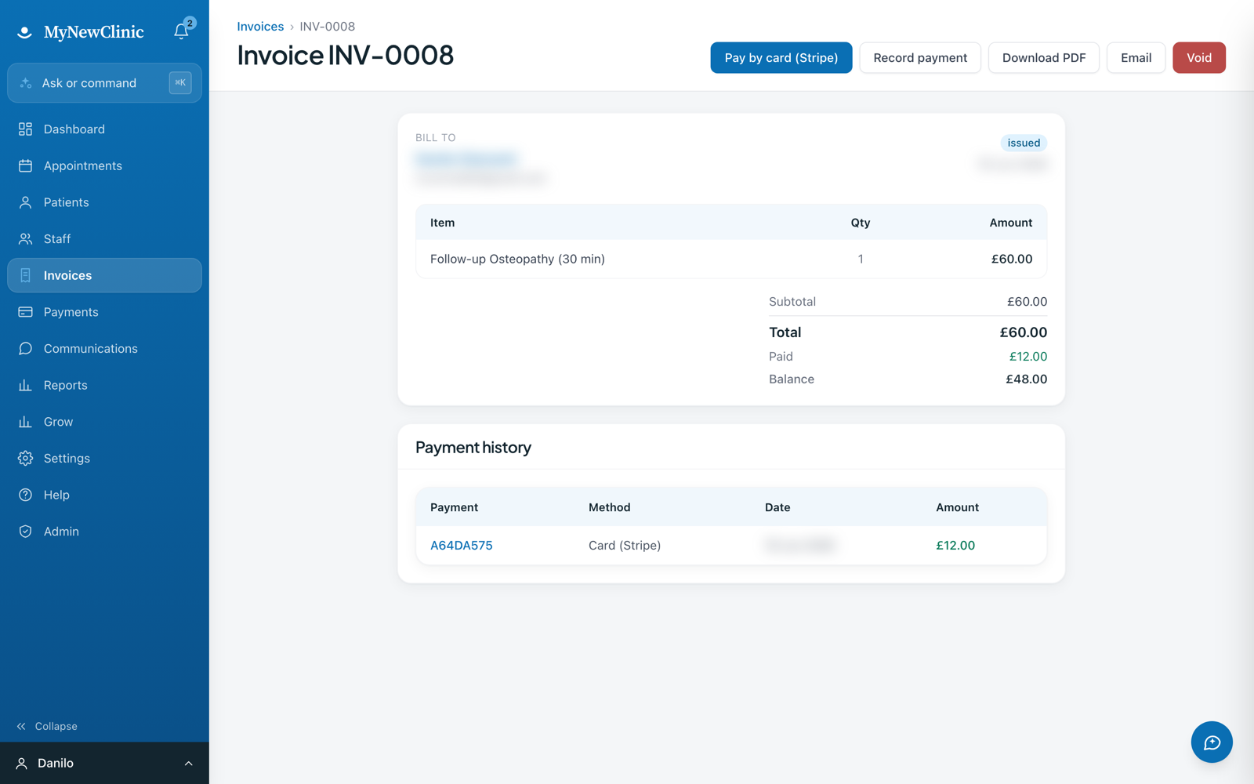Click the Staff people icon
Viewport: 1254px width, 784px height.
click(x=25, y=238)
